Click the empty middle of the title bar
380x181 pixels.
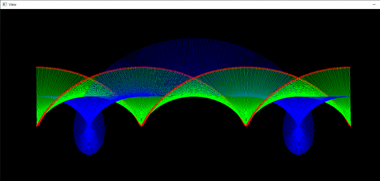(x=189, y=4)
